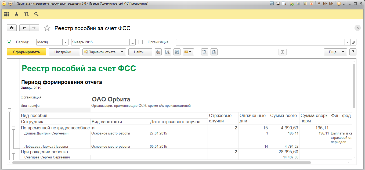Open Favorites star in yellow panel
The image size is (365, 170).
(16, 14)
